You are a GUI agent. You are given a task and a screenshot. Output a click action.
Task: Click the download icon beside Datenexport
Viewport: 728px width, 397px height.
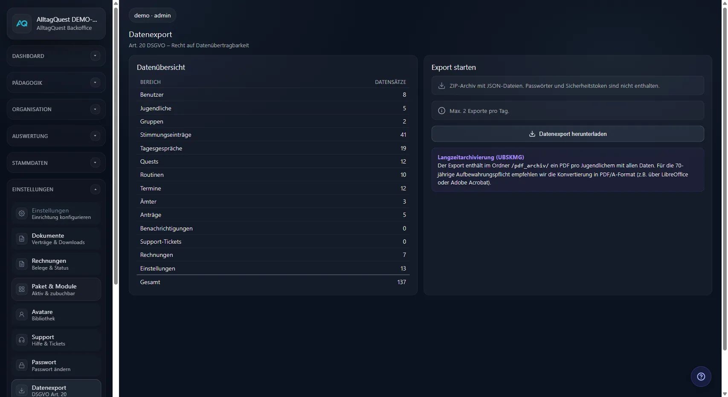point(21,390)
